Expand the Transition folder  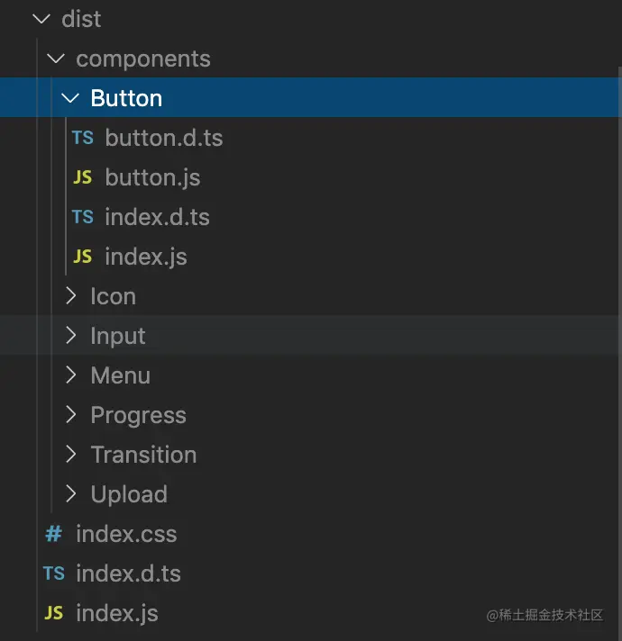click(x=71, y=455)
